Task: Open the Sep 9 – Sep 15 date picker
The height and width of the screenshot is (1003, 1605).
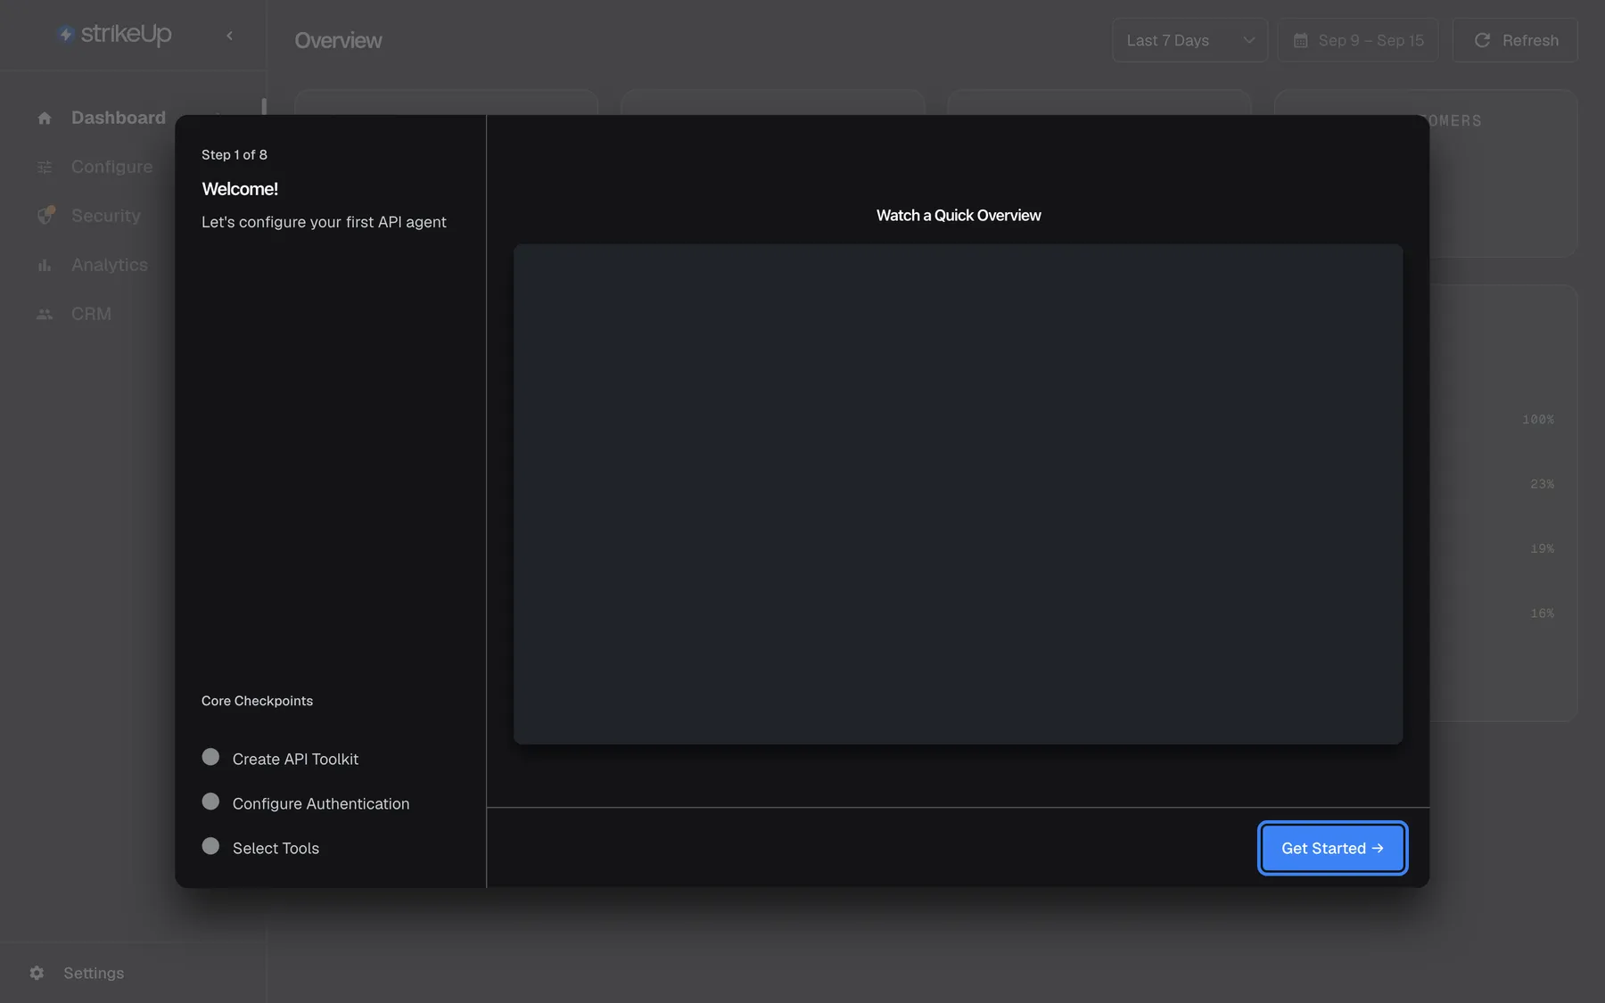Action: pyautogui.click(x=1358, y=40)
